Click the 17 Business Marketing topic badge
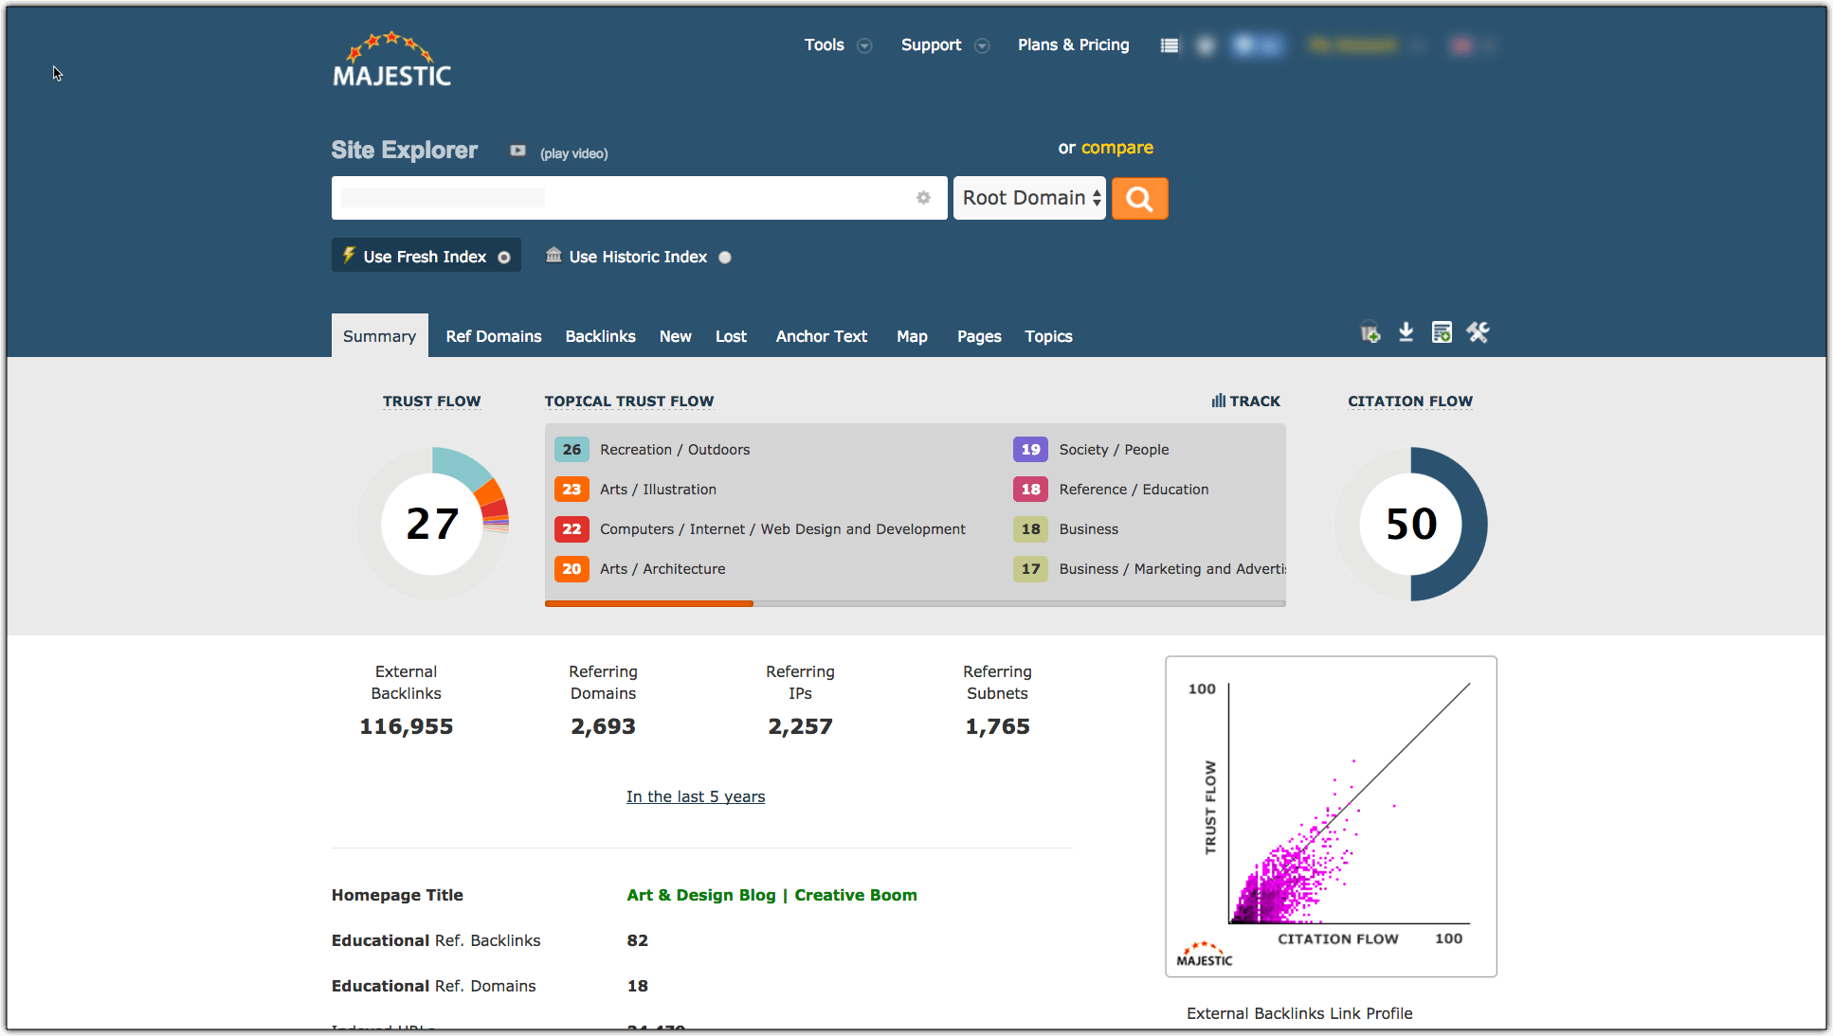Screen dimensions: 1833x1036 pyautogui.click(x=1030, y=569)
